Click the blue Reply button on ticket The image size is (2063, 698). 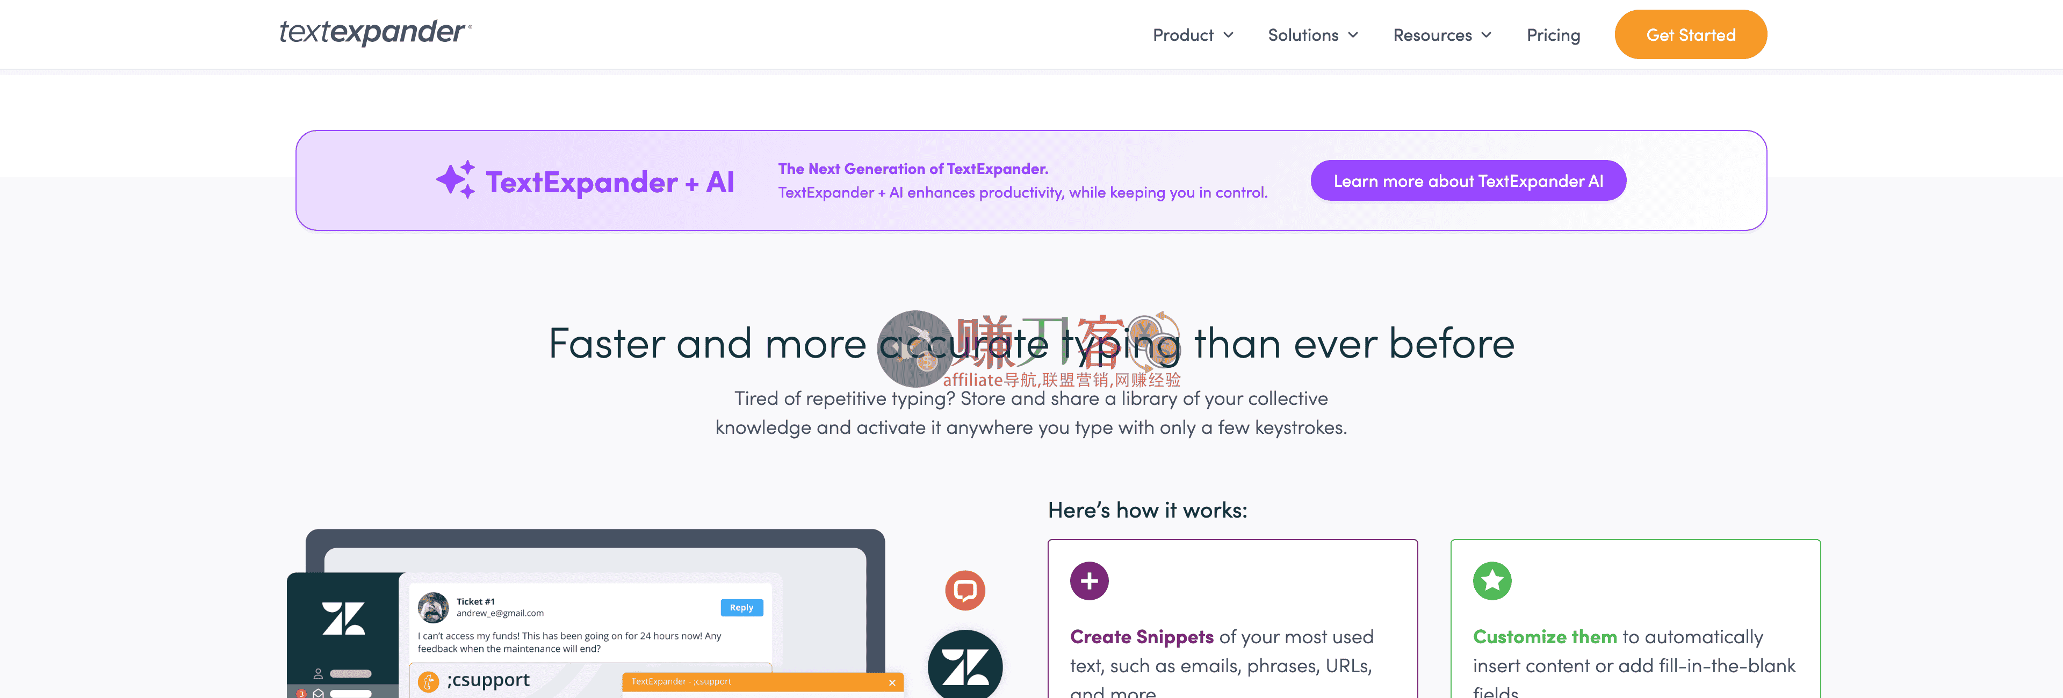tap(741, 608)
